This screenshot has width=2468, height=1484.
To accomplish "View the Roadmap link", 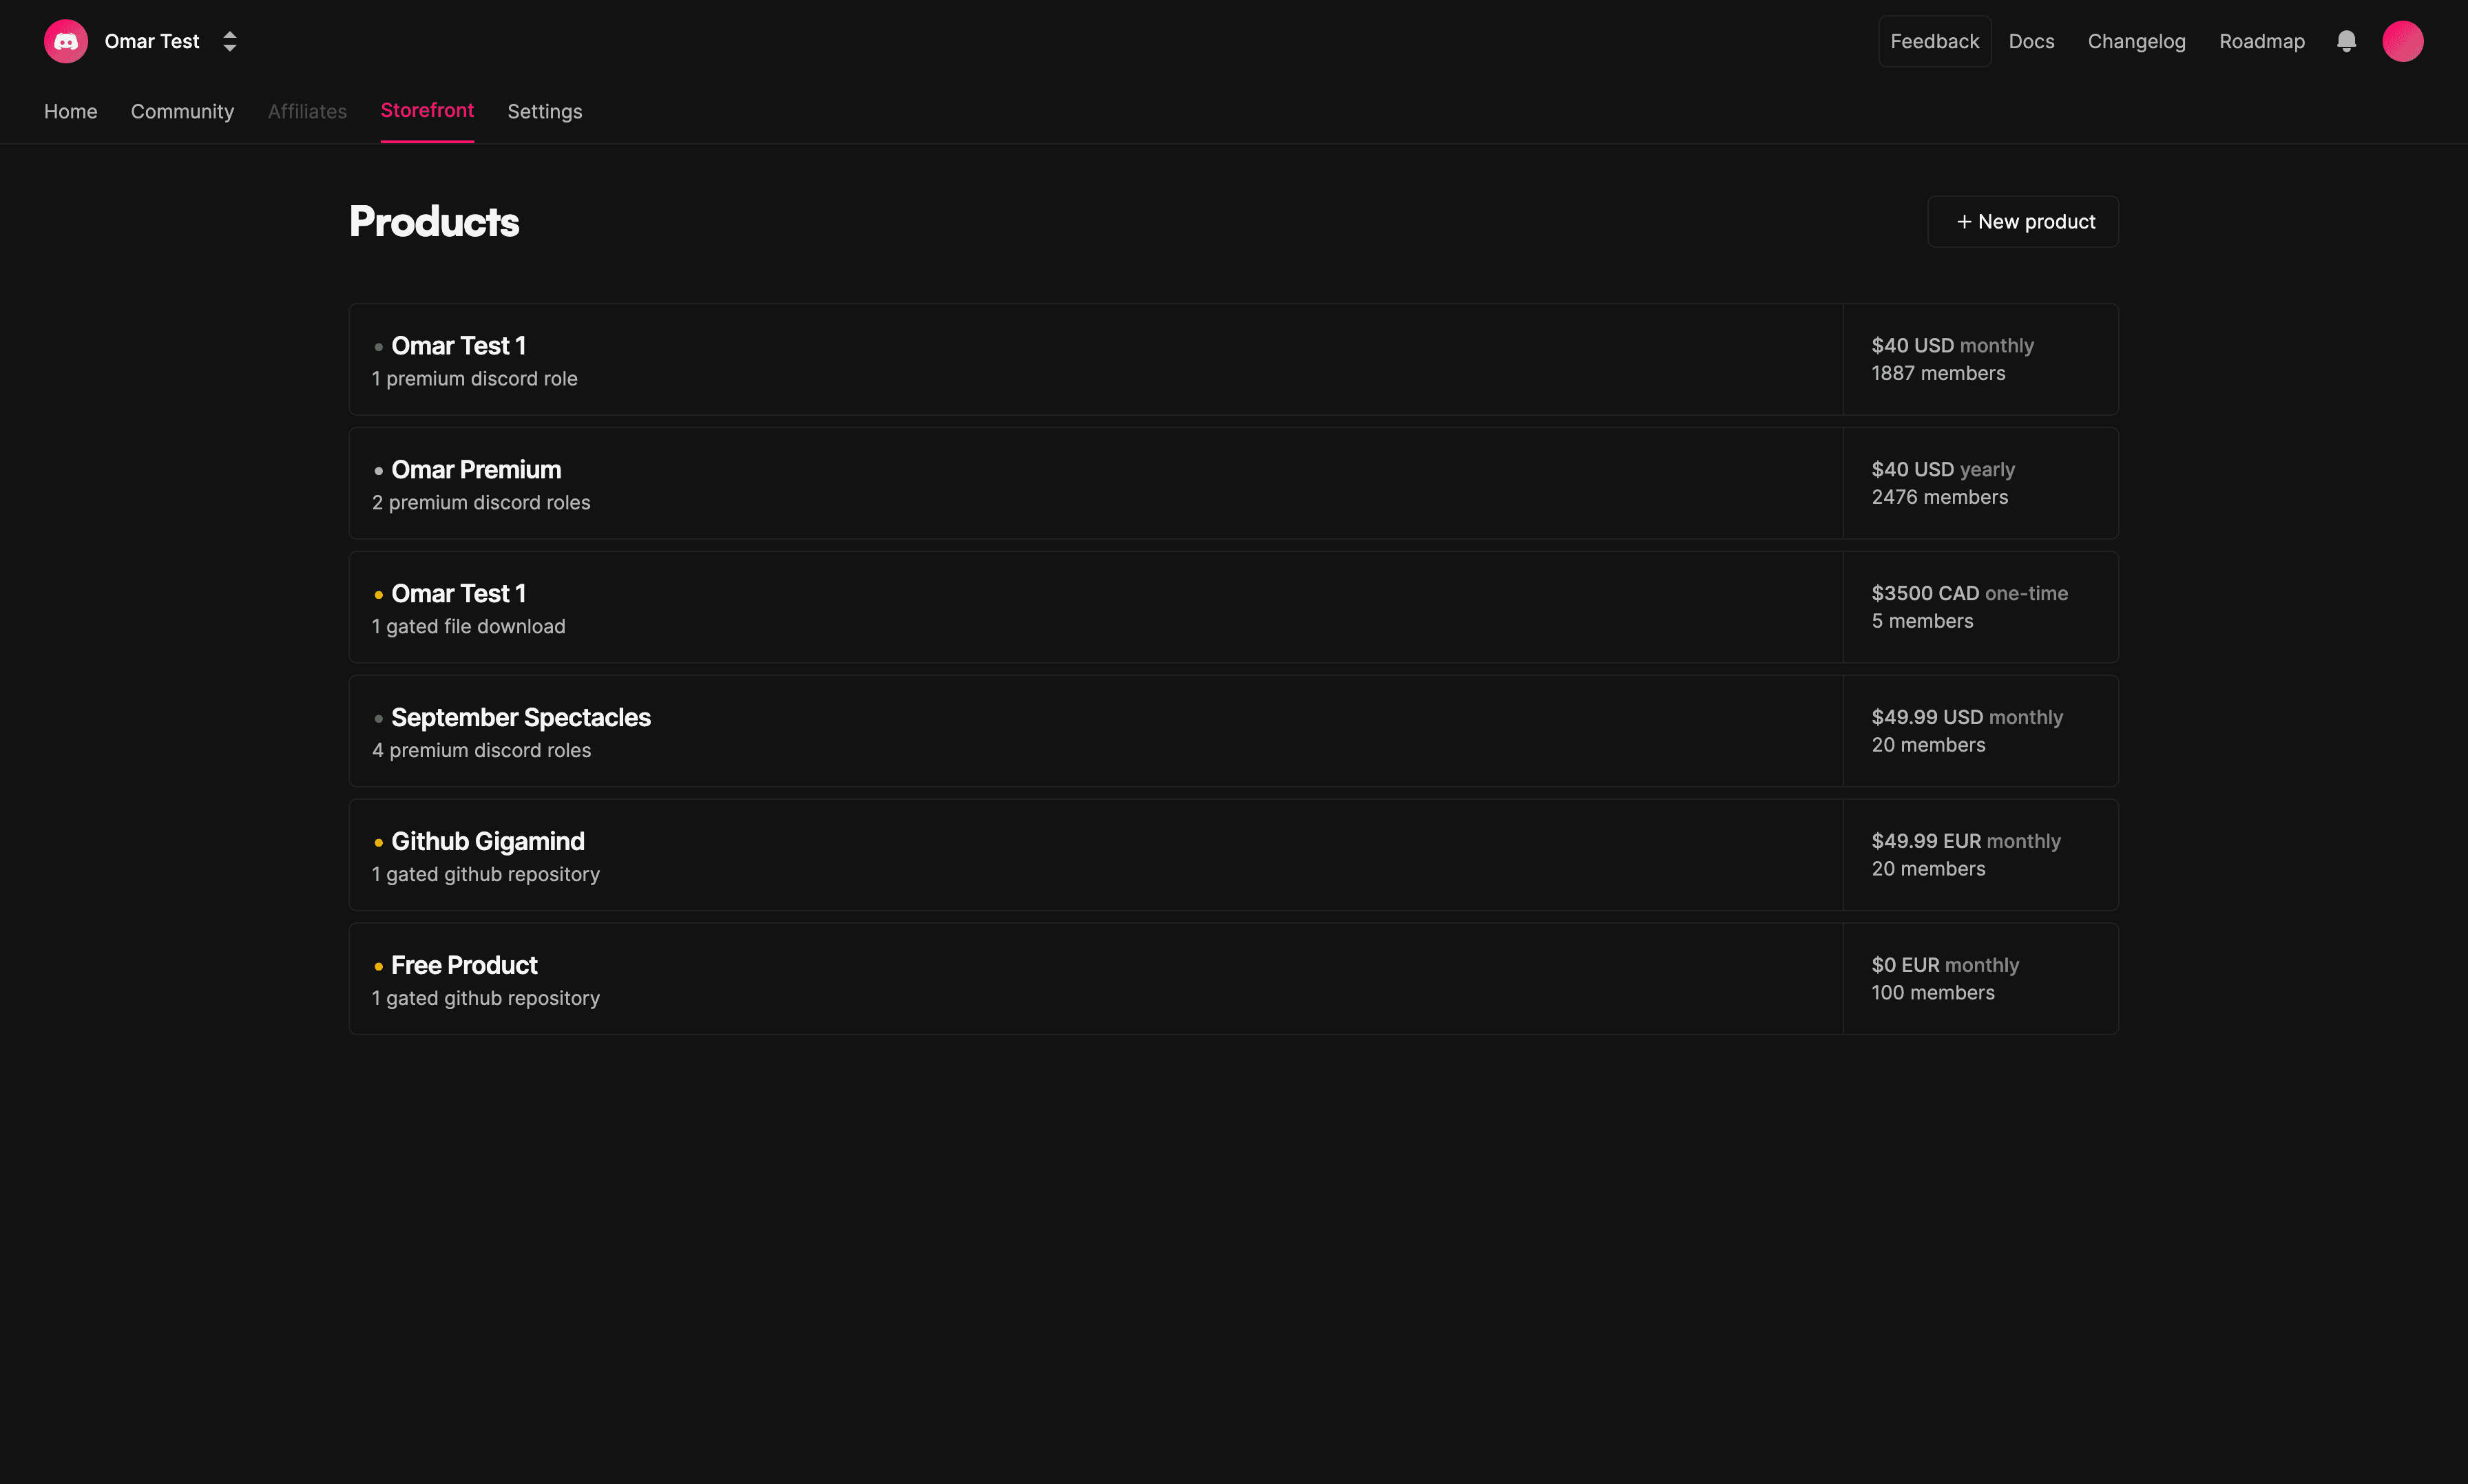I will coord(2261,41).
